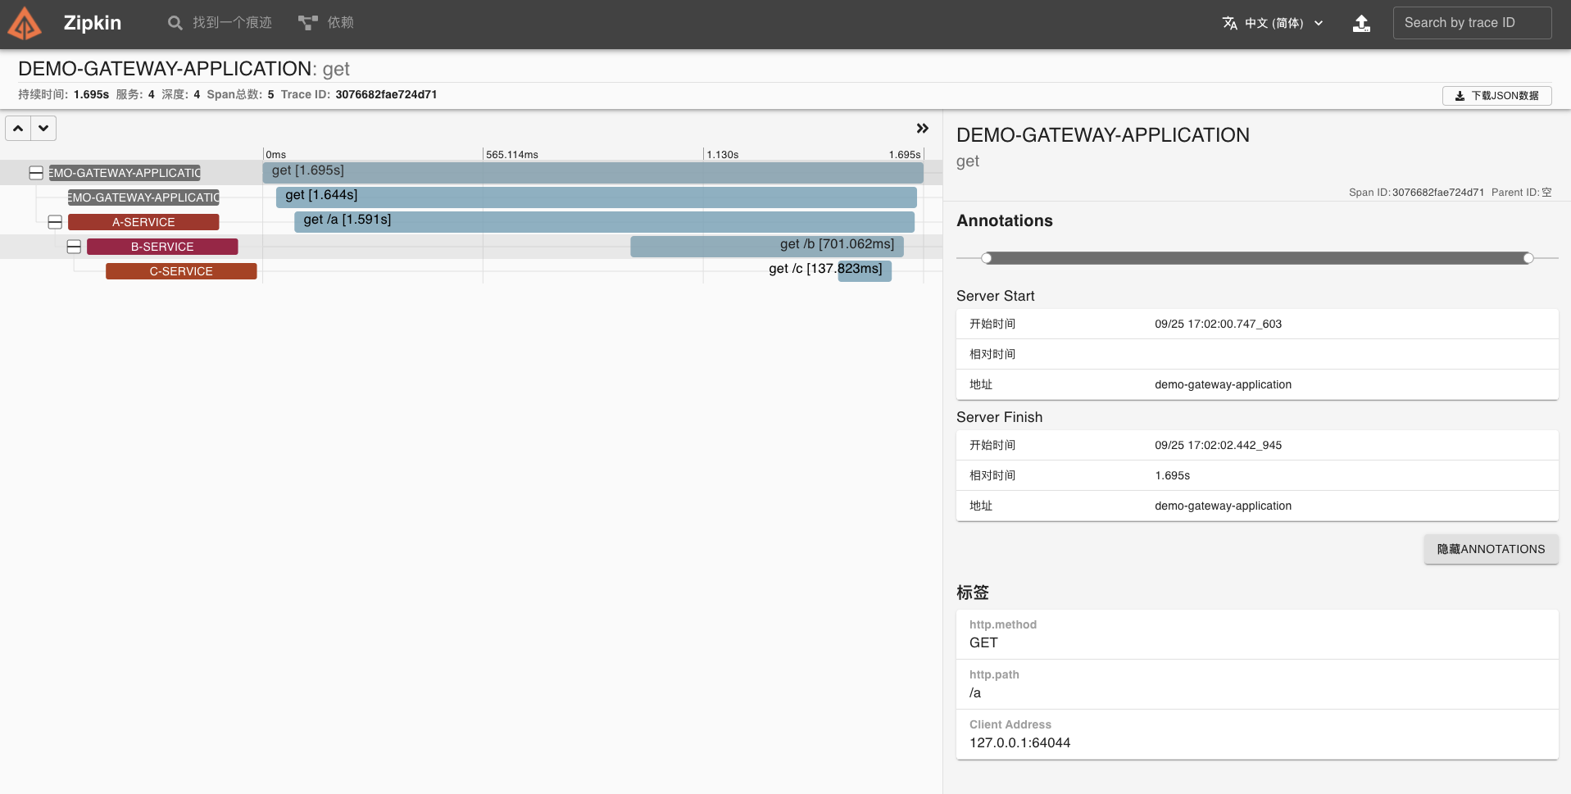Click the upload JSON icon

point(1361,23)
